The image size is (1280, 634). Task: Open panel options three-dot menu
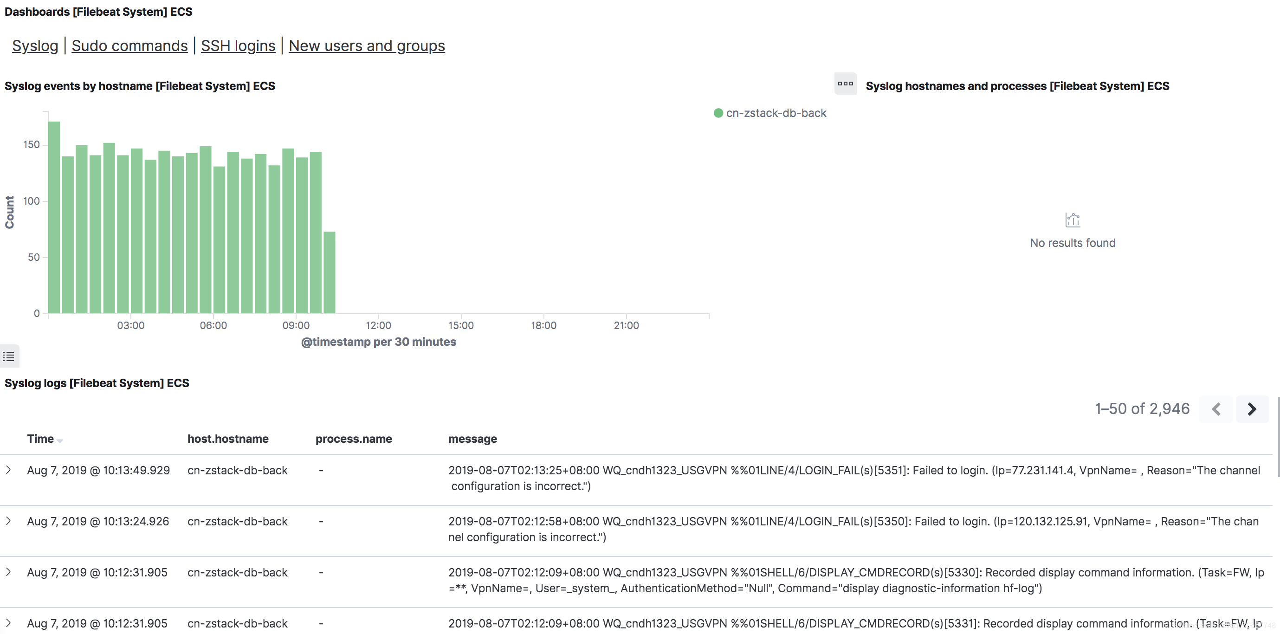coord(845,84)
